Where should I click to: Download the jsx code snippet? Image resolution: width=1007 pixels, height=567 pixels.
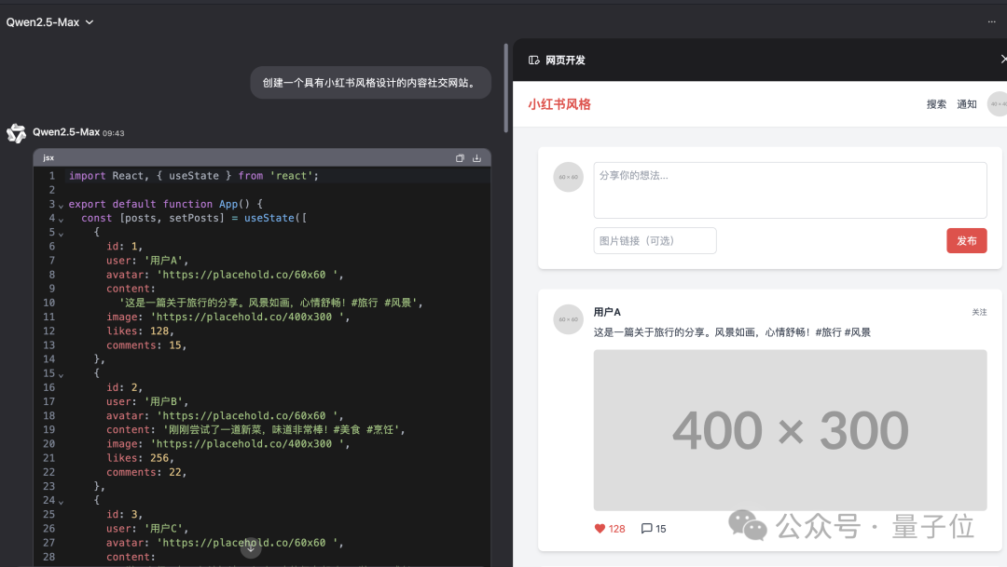(x=476, y=158)
